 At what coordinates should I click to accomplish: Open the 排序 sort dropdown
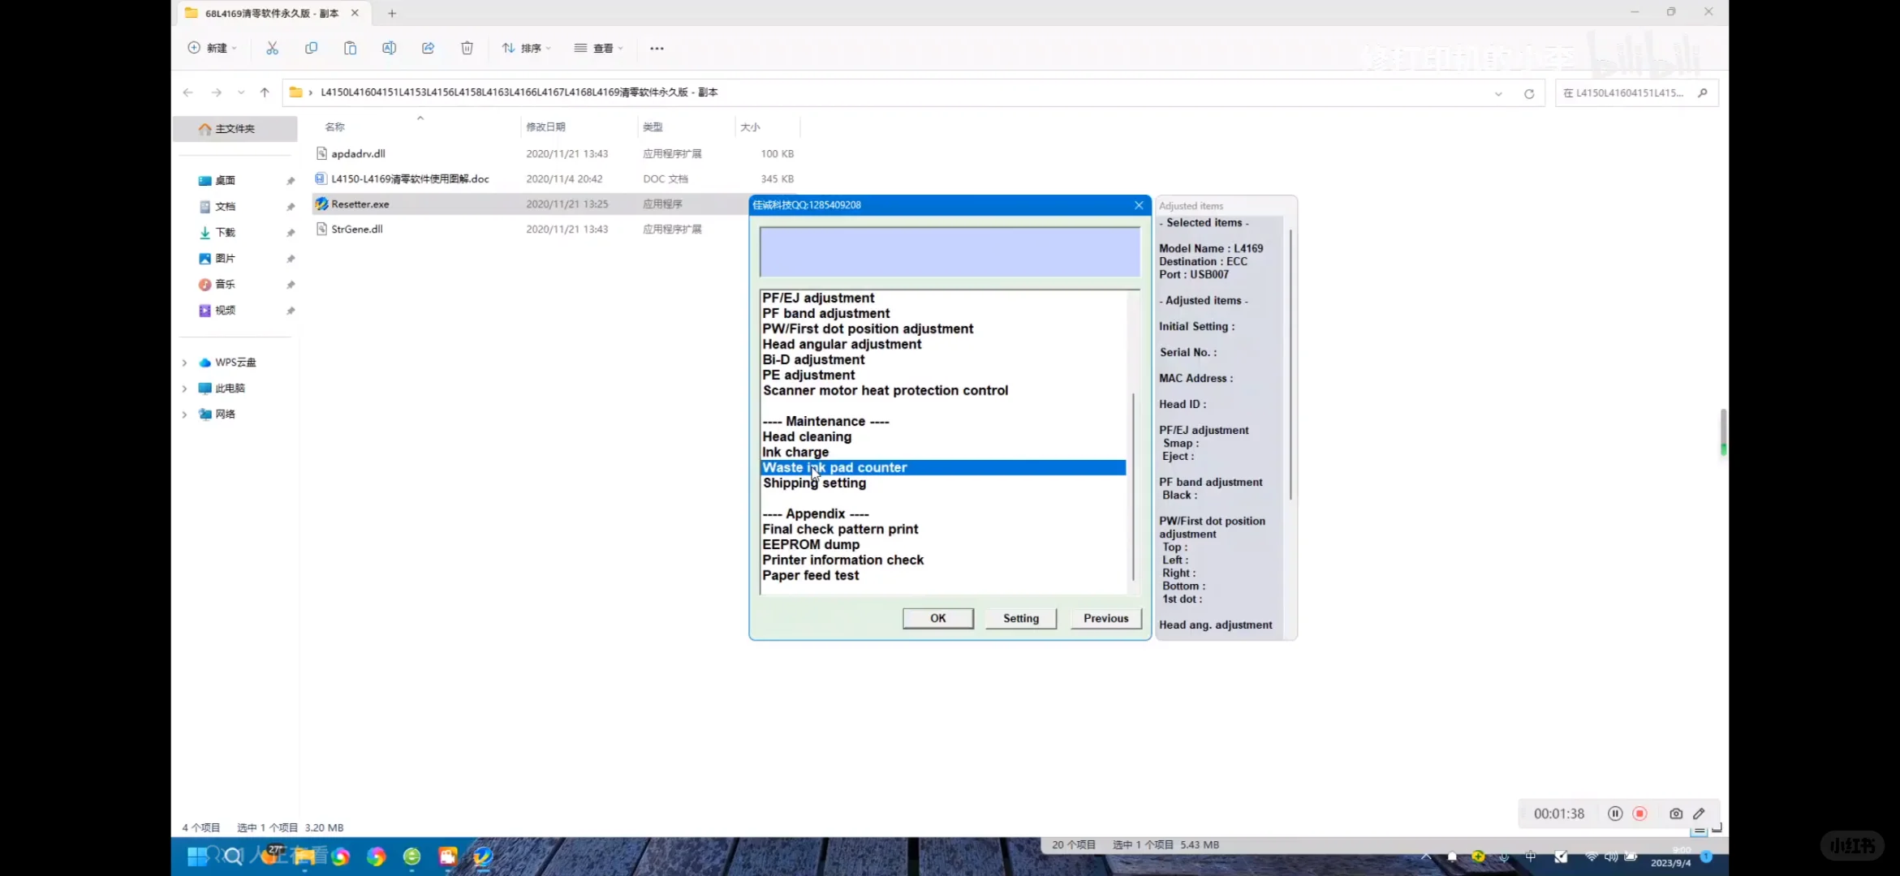coord(526,48)
